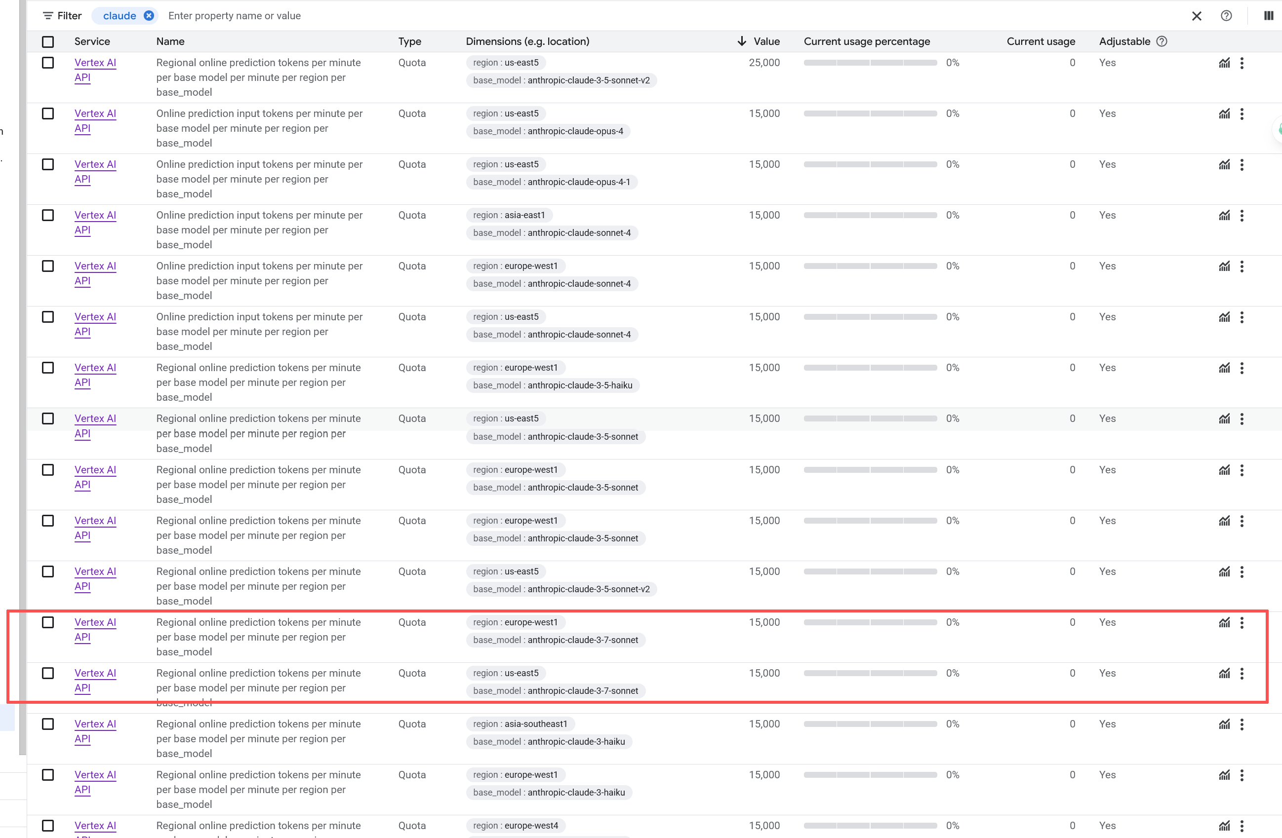Image resolution: width=1282 pixels, height=838 pixels.
Task: Check the us-east5 claude-3-7-sonnet quota row
Action: (48, 673)
